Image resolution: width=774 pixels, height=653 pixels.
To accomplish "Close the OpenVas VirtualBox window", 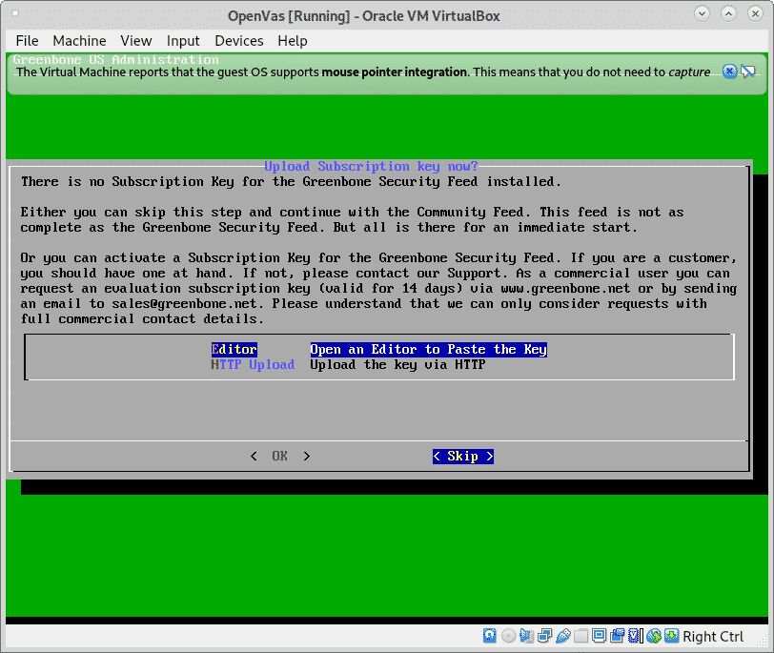I will click(755, 13).
